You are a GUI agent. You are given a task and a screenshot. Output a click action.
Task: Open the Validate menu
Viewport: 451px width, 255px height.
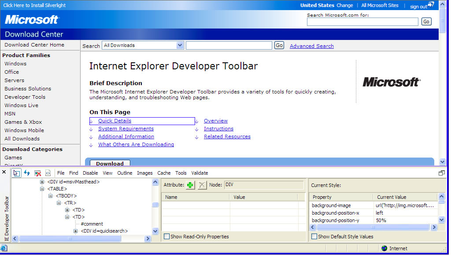click(x=200, y=173)
